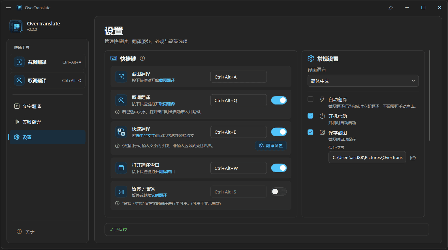This screenshot has width=448, height=250.
Task: Select 设置 in the sidebar
Action: click(48, 137)
